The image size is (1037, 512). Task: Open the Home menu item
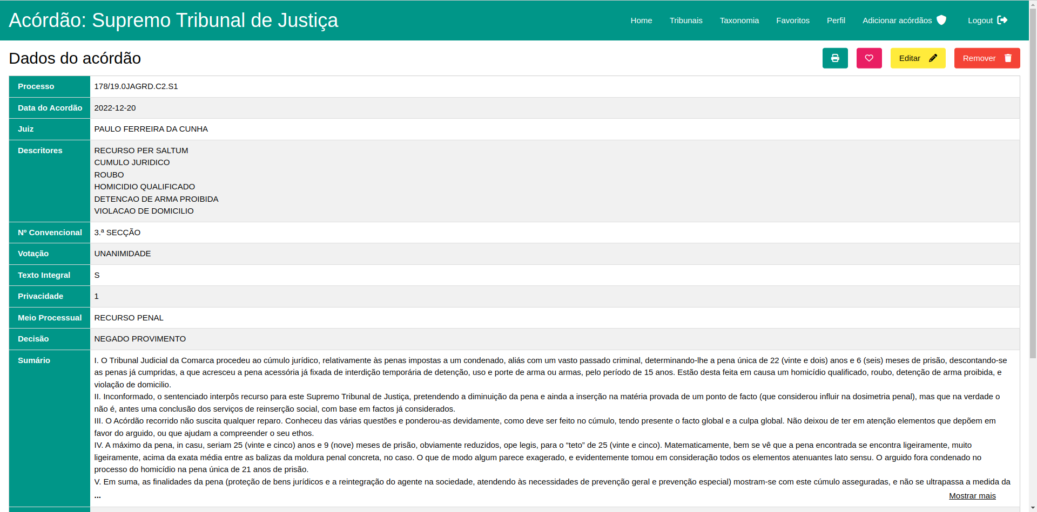(641, 21)
